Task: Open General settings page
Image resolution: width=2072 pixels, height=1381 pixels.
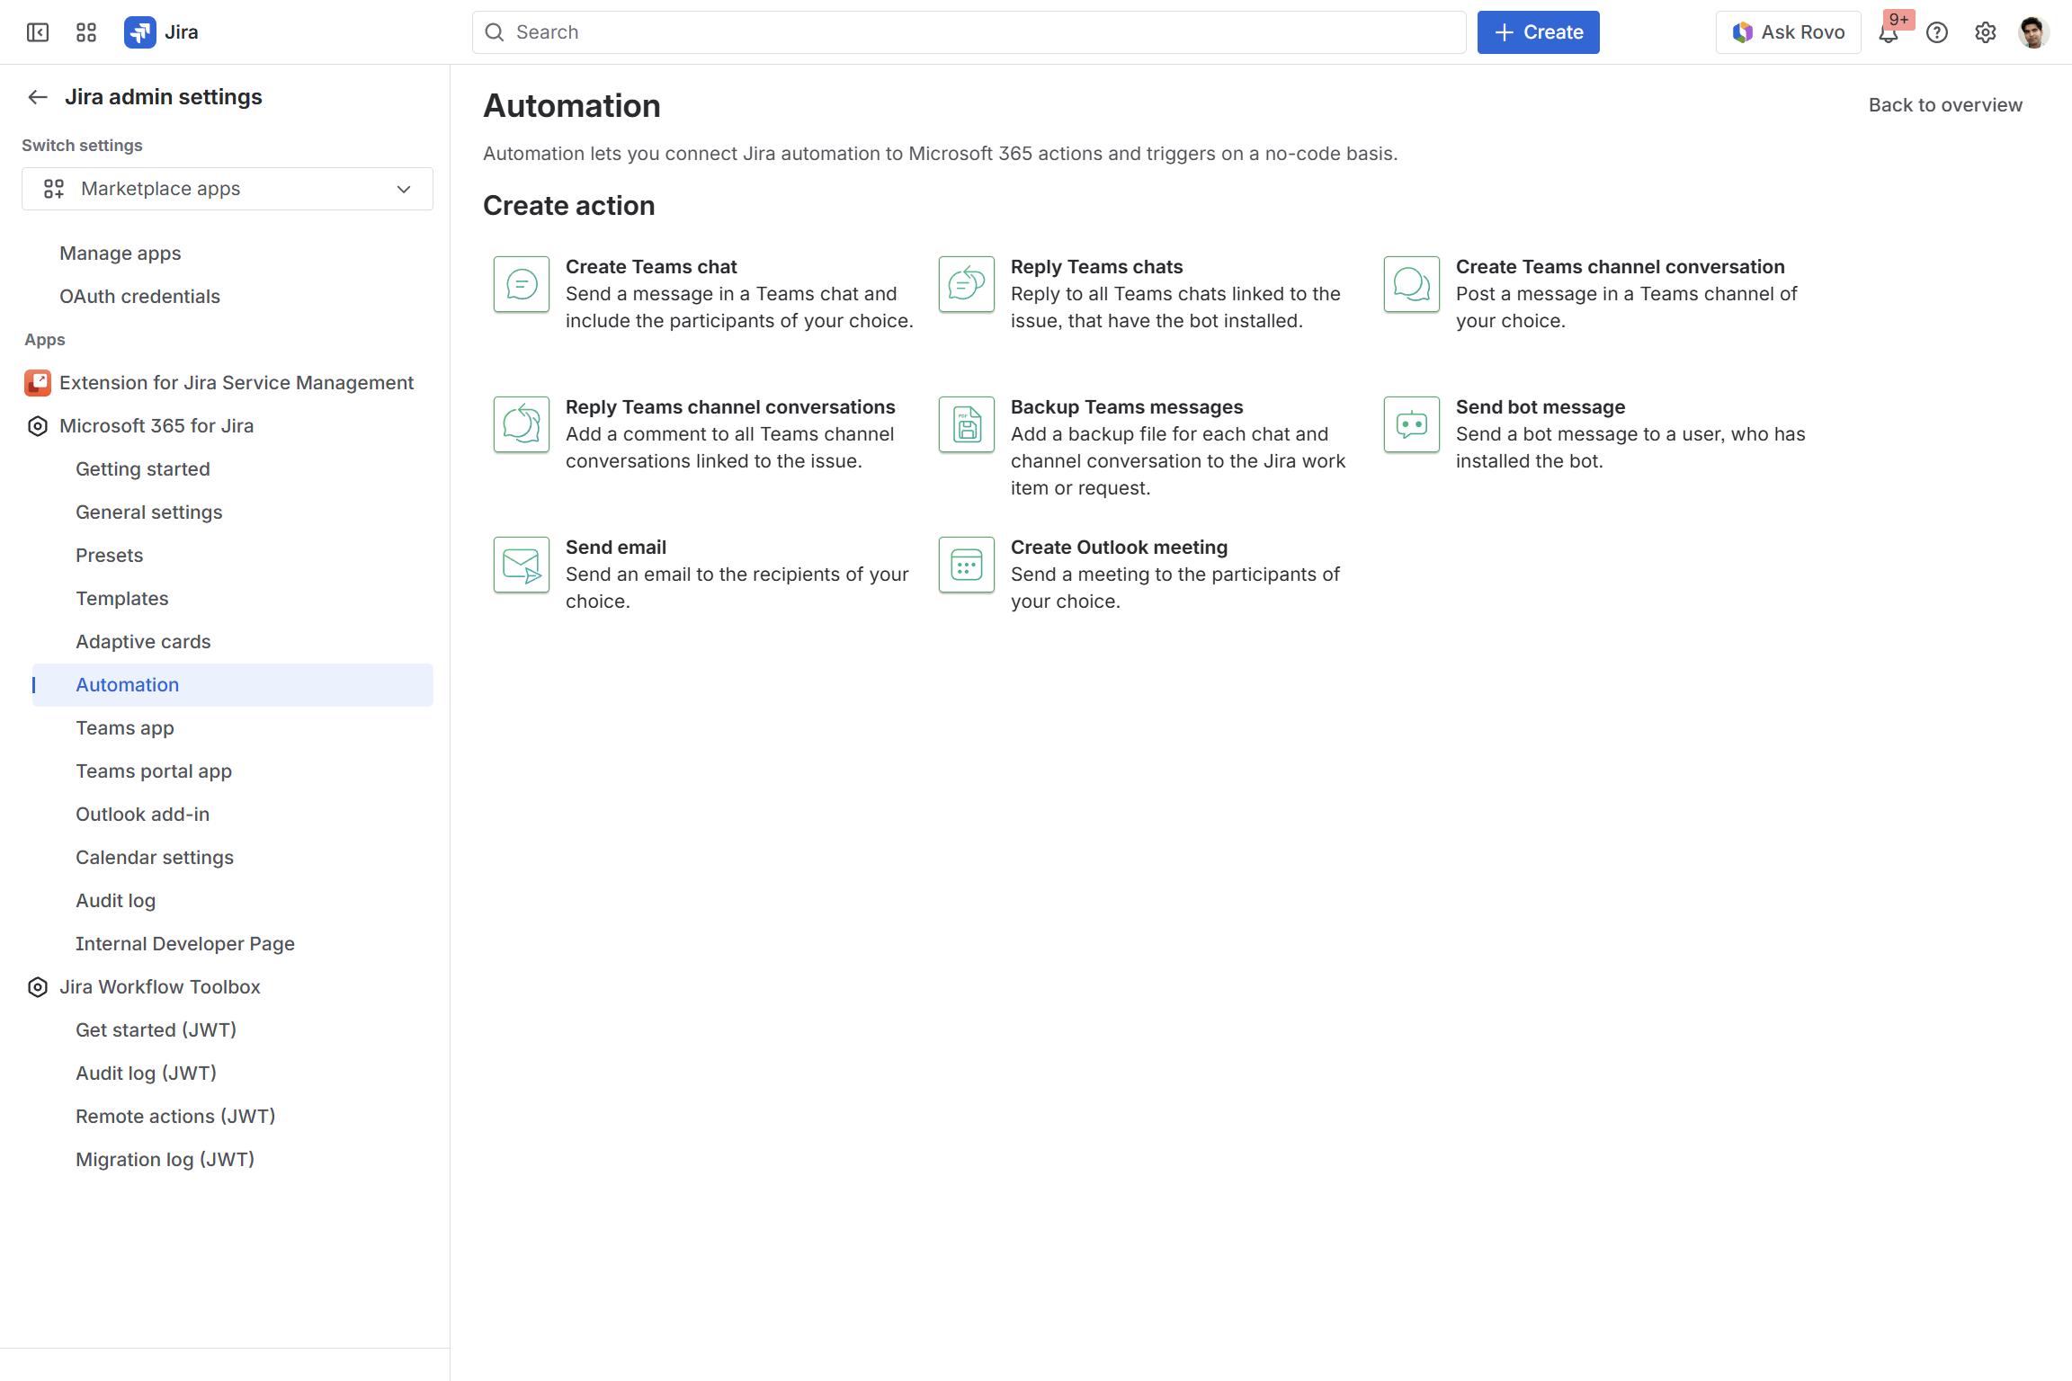Action: point(149,512)
